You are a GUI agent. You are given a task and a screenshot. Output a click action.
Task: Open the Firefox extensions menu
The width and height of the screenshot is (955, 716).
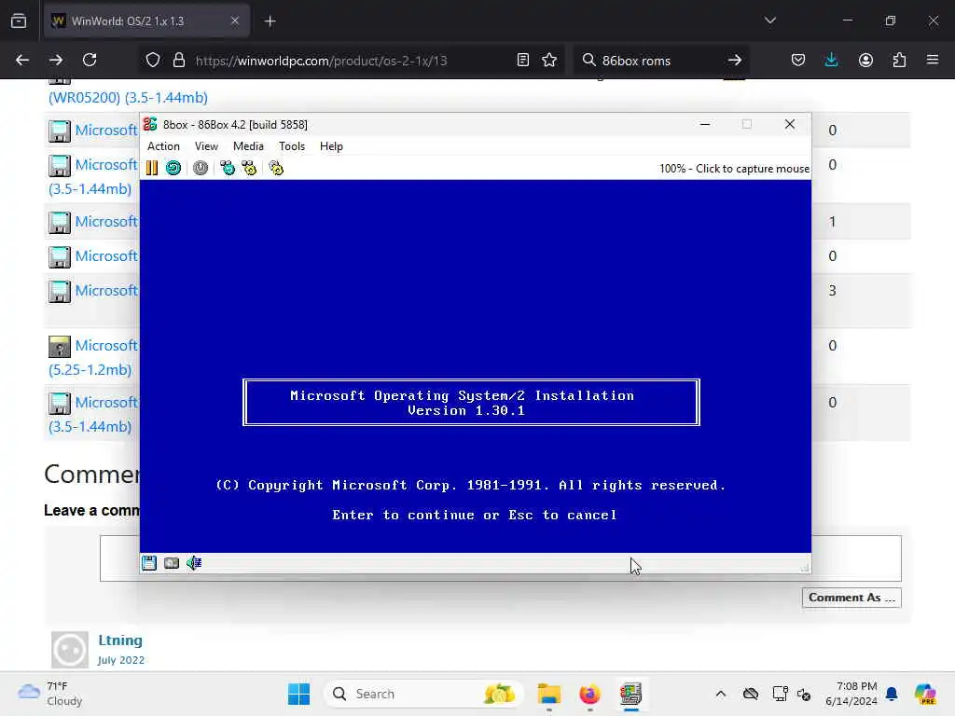click(899, 60)
